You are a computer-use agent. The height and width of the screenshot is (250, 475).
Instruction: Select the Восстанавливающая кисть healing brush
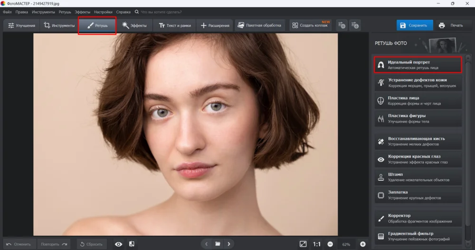(418, 142)
